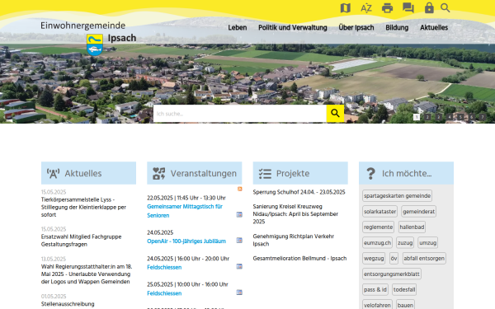Screen dimensions: 495x309
Task: Open the Leben menu
Action: pos(238,28)
